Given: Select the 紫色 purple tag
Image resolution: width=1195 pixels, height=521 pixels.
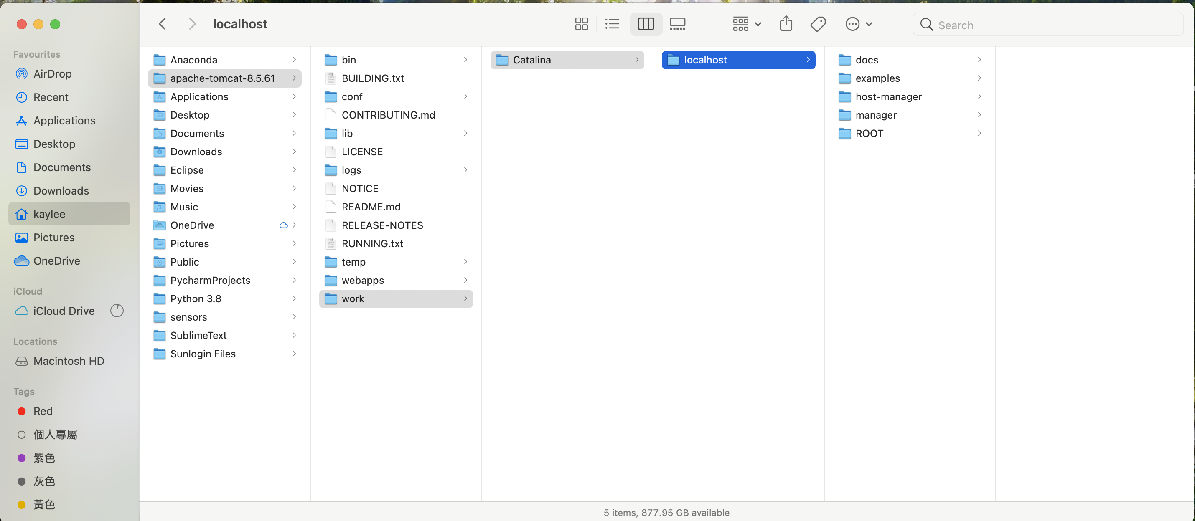Looking at the screenshot, I should [x=43, y=458].
